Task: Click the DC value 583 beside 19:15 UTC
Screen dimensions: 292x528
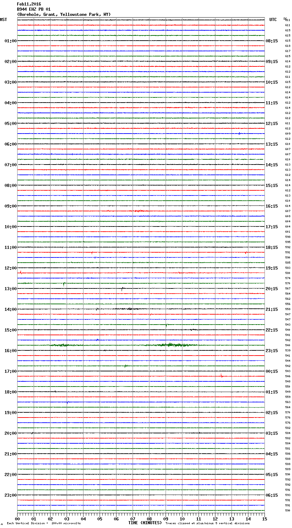Action: point(288,268)
